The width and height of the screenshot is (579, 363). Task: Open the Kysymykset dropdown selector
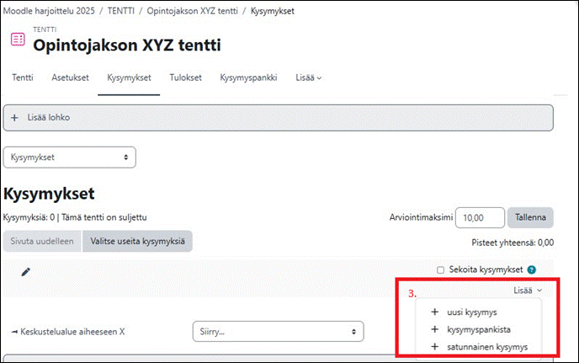click(69, 157)
